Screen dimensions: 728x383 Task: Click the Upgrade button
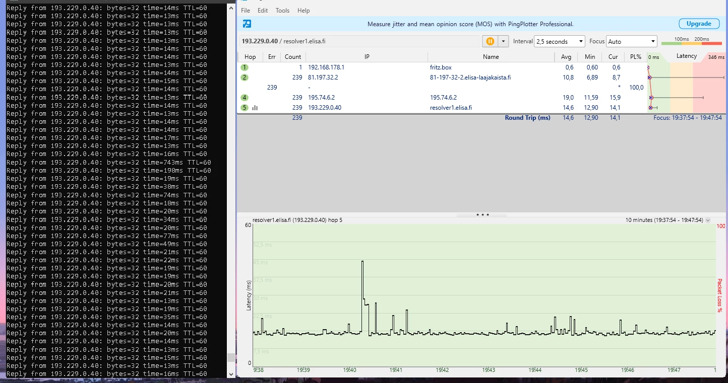699,24
